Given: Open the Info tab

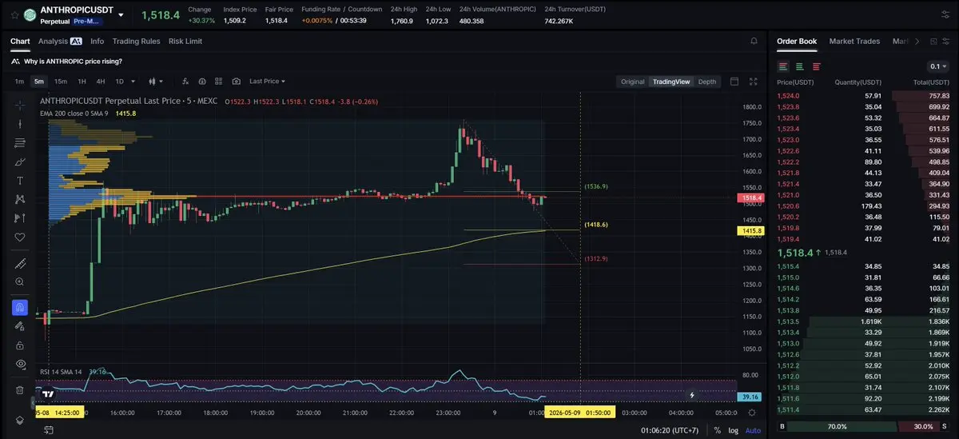Looking at the screenshot, I should click(x=97, y=41).
